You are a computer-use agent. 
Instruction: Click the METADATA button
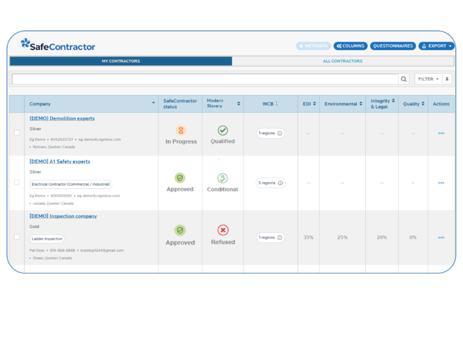pos(313,46)
